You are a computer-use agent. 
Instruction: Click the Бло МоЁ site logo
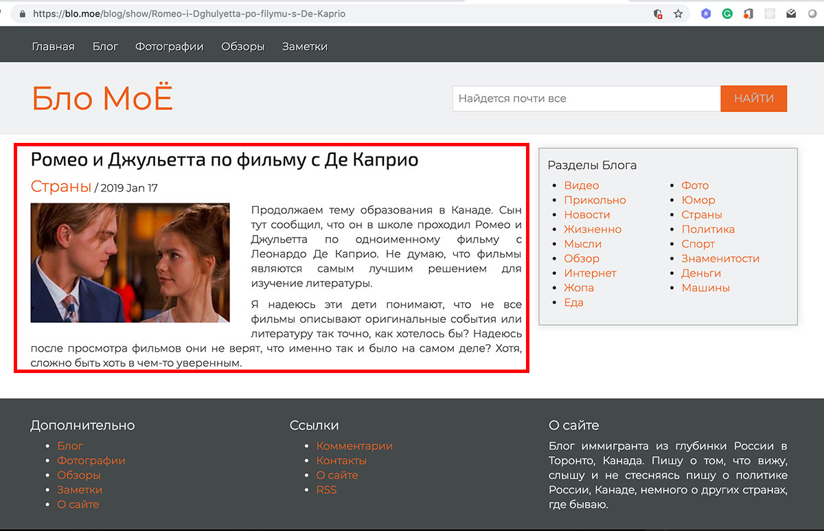pos(102,98)
